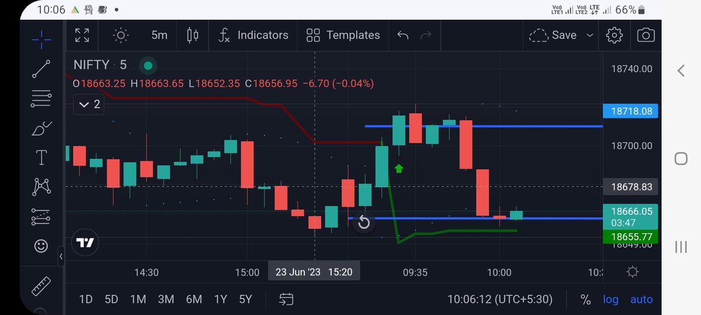Click the 18718.08 price label

point(630,111)
